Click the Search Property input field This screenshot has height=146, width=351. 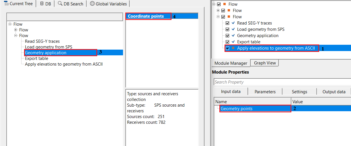point(282,82)
